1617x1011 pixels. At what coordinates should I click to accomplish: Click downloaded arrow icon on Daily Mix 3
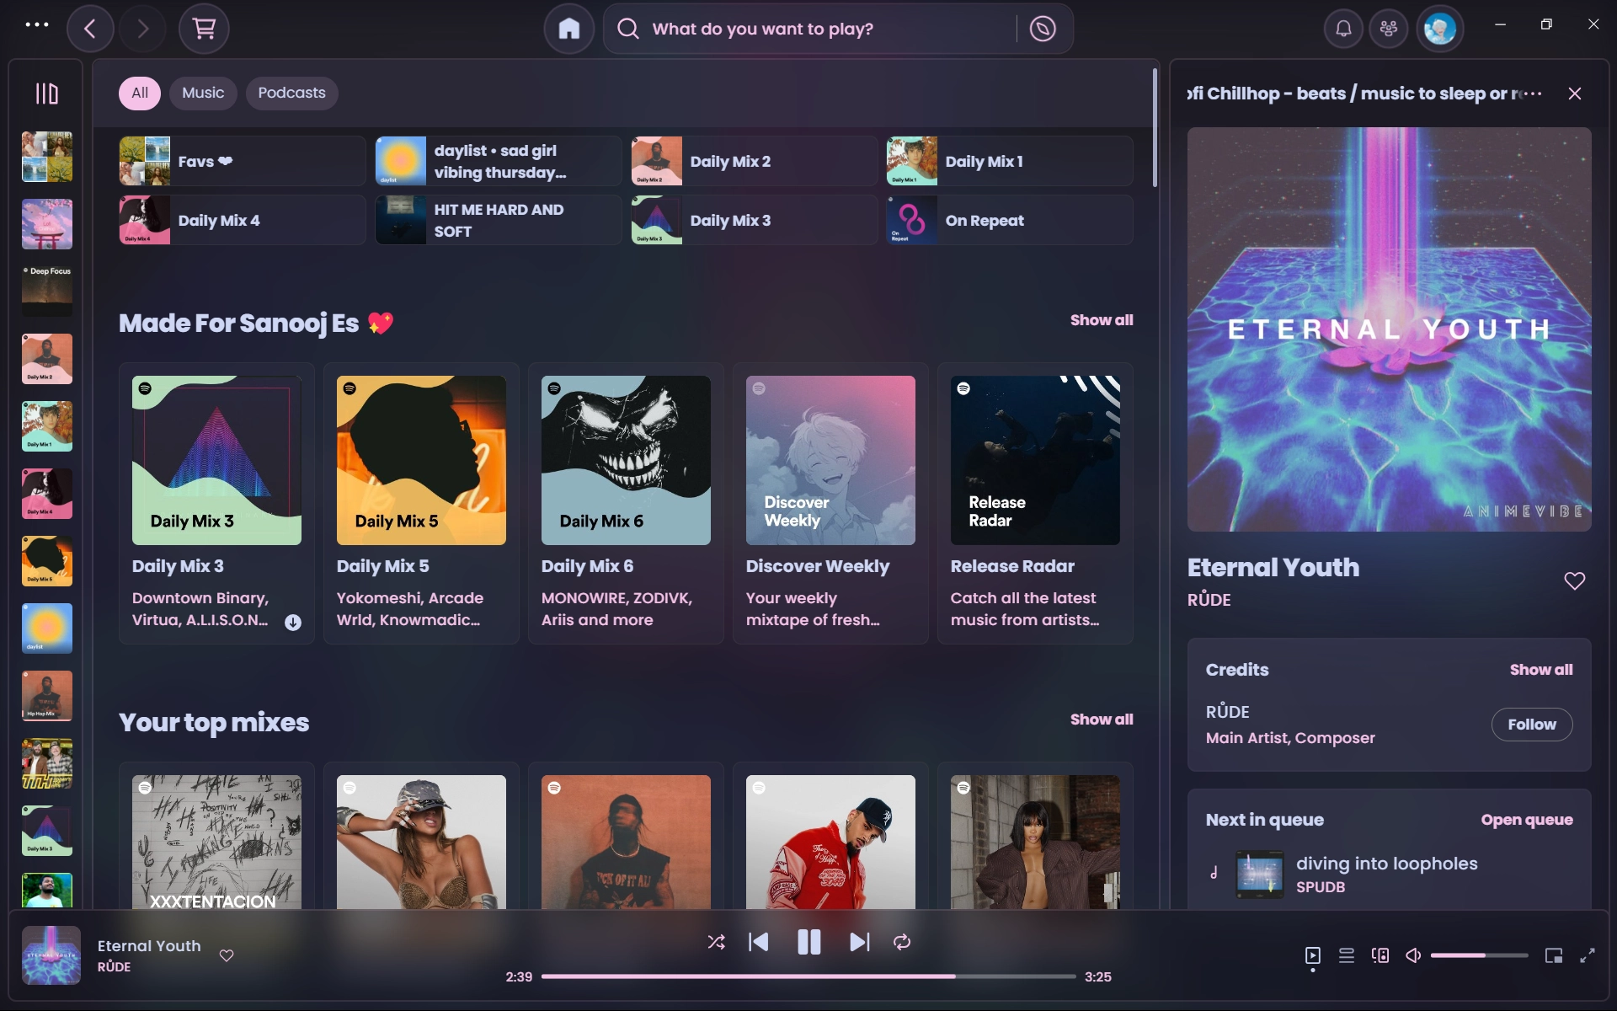[293, 623]
